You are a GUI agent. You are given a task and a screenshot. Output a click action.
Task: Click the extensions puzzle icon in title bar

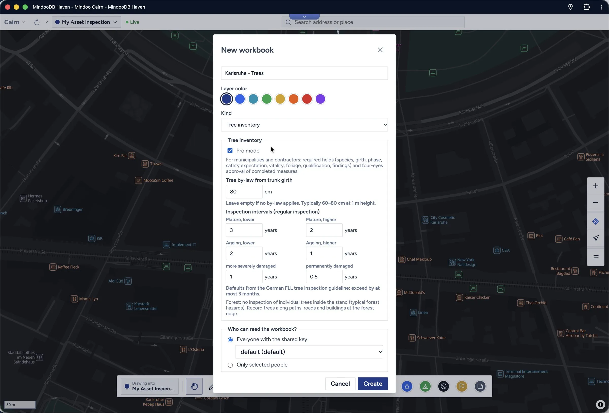click(x=587, y=7)
